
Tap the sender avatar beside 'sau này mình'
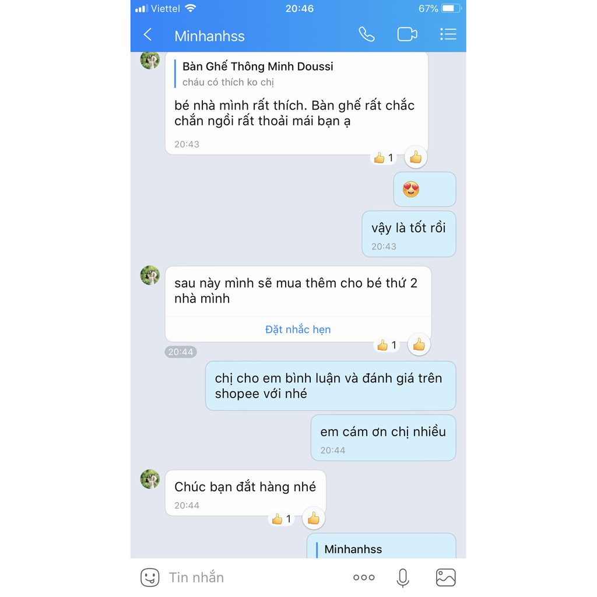(150, 275)
